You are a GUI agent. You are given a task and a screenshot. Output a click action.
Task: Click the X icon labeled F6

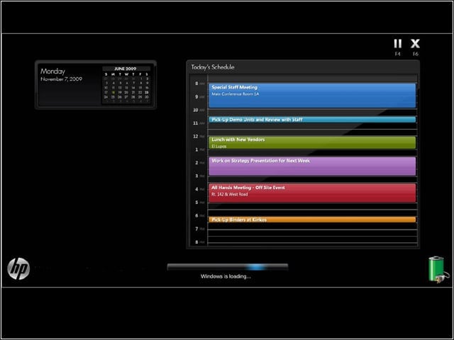pyautogui.click(x=415, y=44)
